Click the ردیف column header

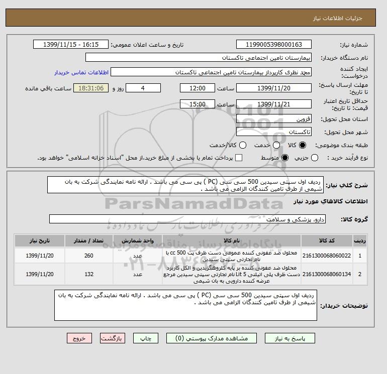pos(360,241)
